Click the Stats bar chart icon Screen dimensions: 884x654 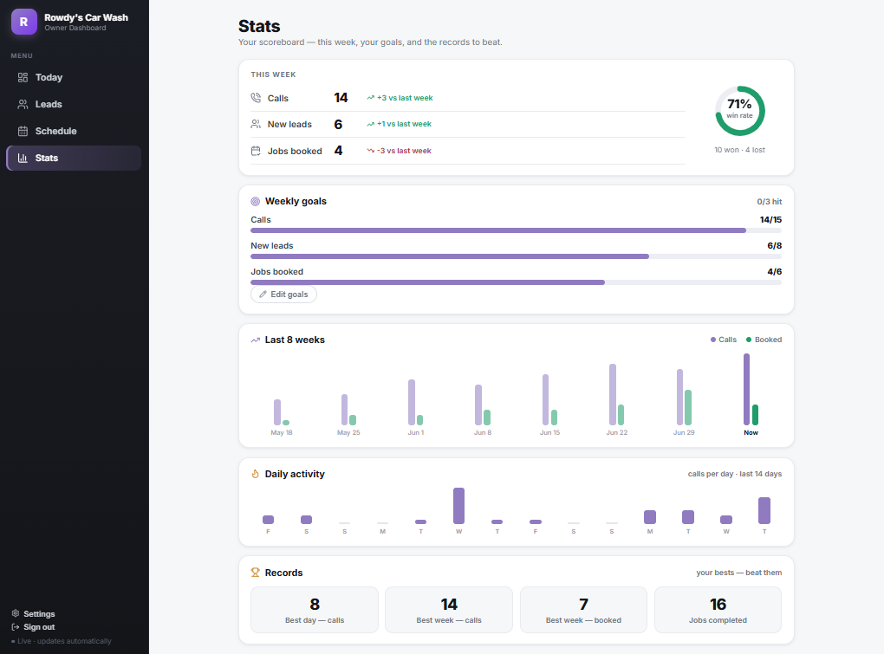(23, 159)
